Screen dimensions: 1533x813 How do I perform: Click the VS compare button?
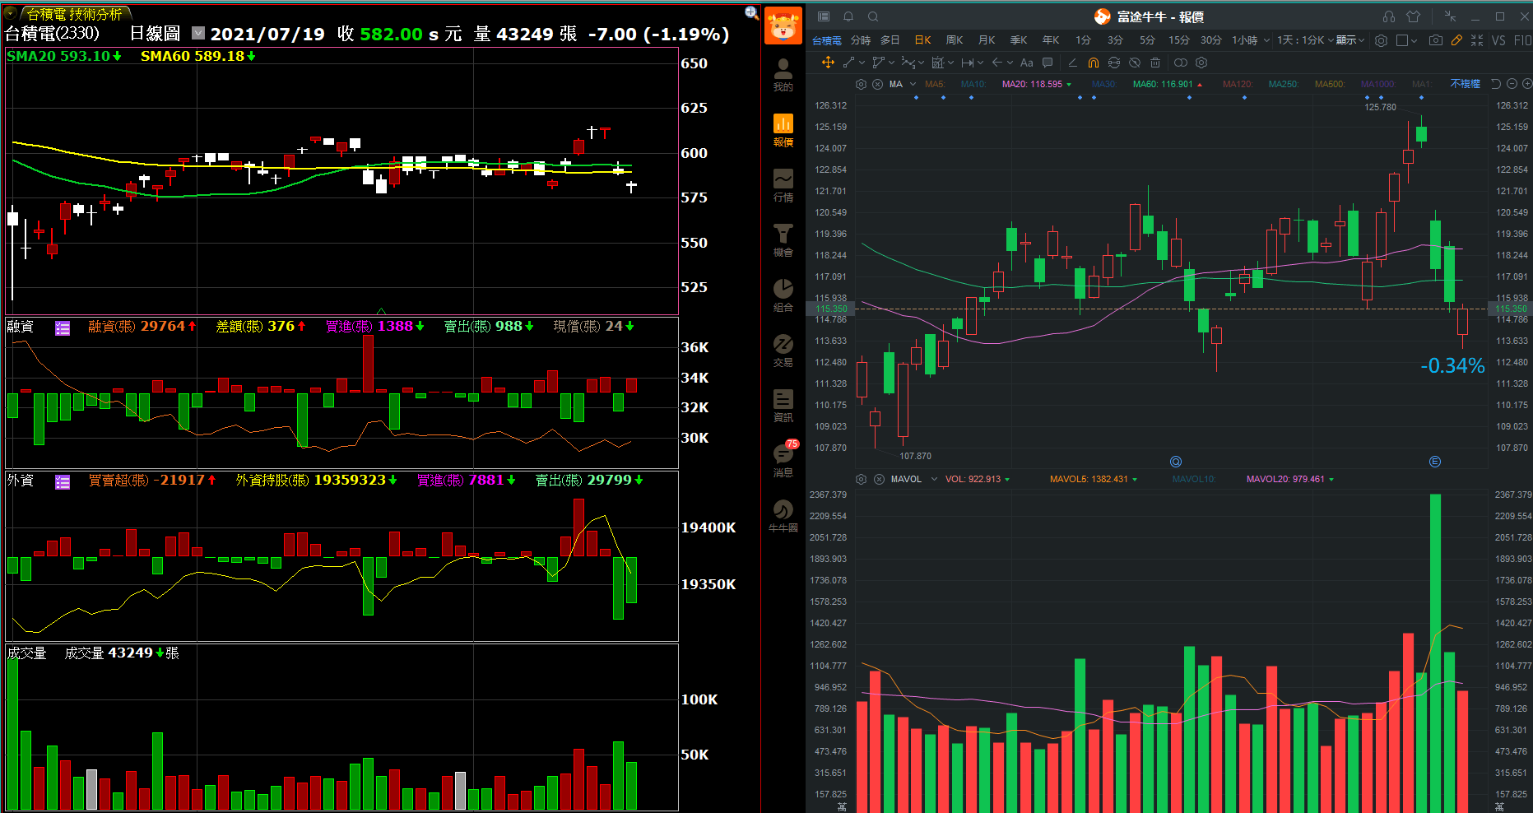tap(1498, 39)
